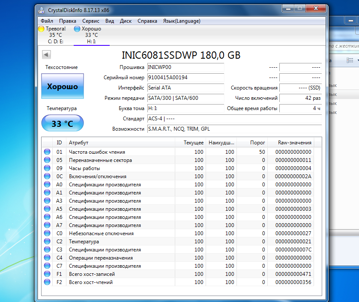
Task: Click threshold value 50 in row 01
Action: tap(262, 152)
